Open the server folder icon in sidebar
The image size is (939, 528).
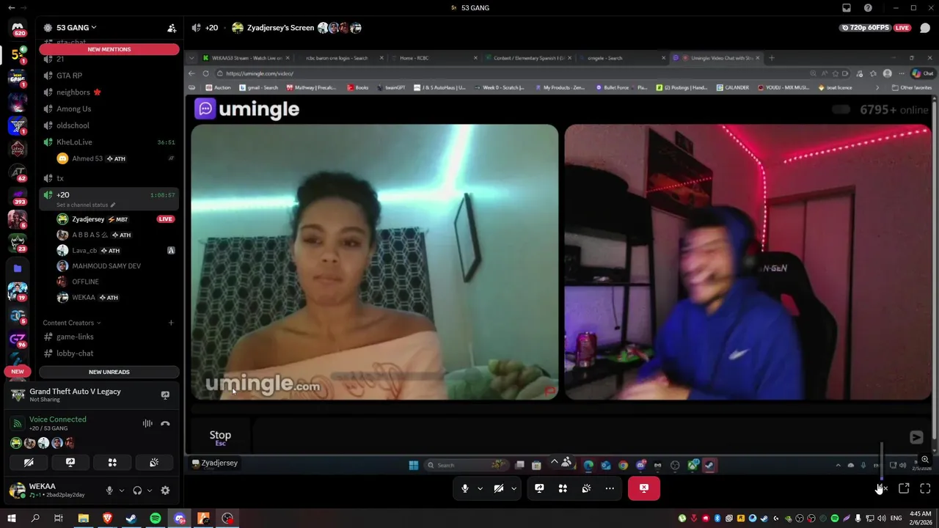point(18,268)
